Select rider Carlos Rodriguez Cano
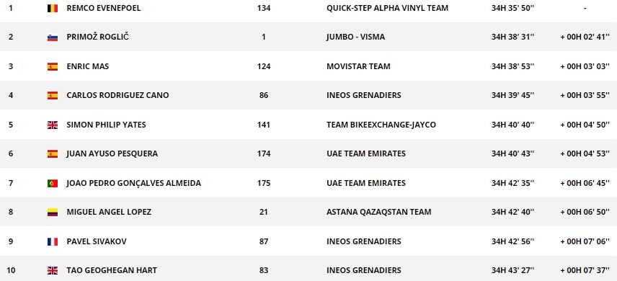Image resolution: width=617 pixels, height=281 pixels. 117,95
